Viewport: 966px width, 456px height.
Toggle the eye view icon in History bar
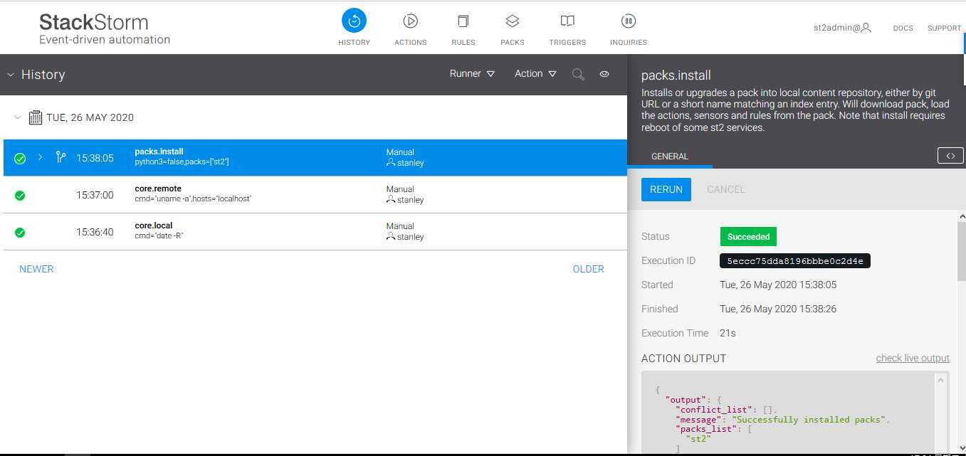tap(604, 74)
